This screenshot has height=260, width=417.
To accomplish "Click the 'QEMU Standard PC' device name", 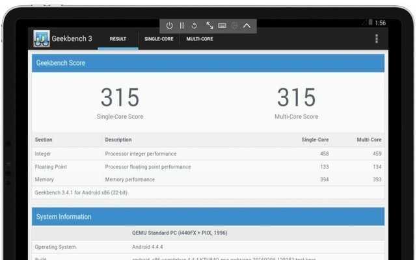I will point(180,233).
